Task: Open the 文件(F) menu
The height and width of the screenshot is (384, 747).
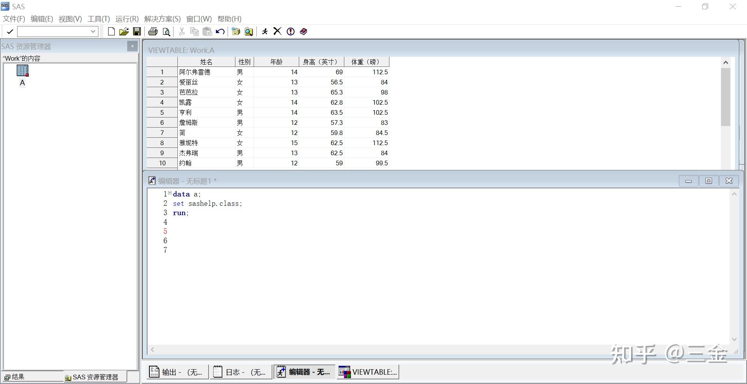Action: click(x=14, y=19)
